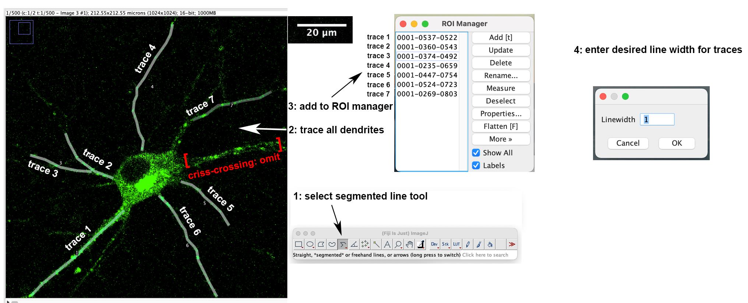This screenshot has width=748, height=303.
Task: Select ROI 0001-0374-0492
Action: (x=427, y=56)
